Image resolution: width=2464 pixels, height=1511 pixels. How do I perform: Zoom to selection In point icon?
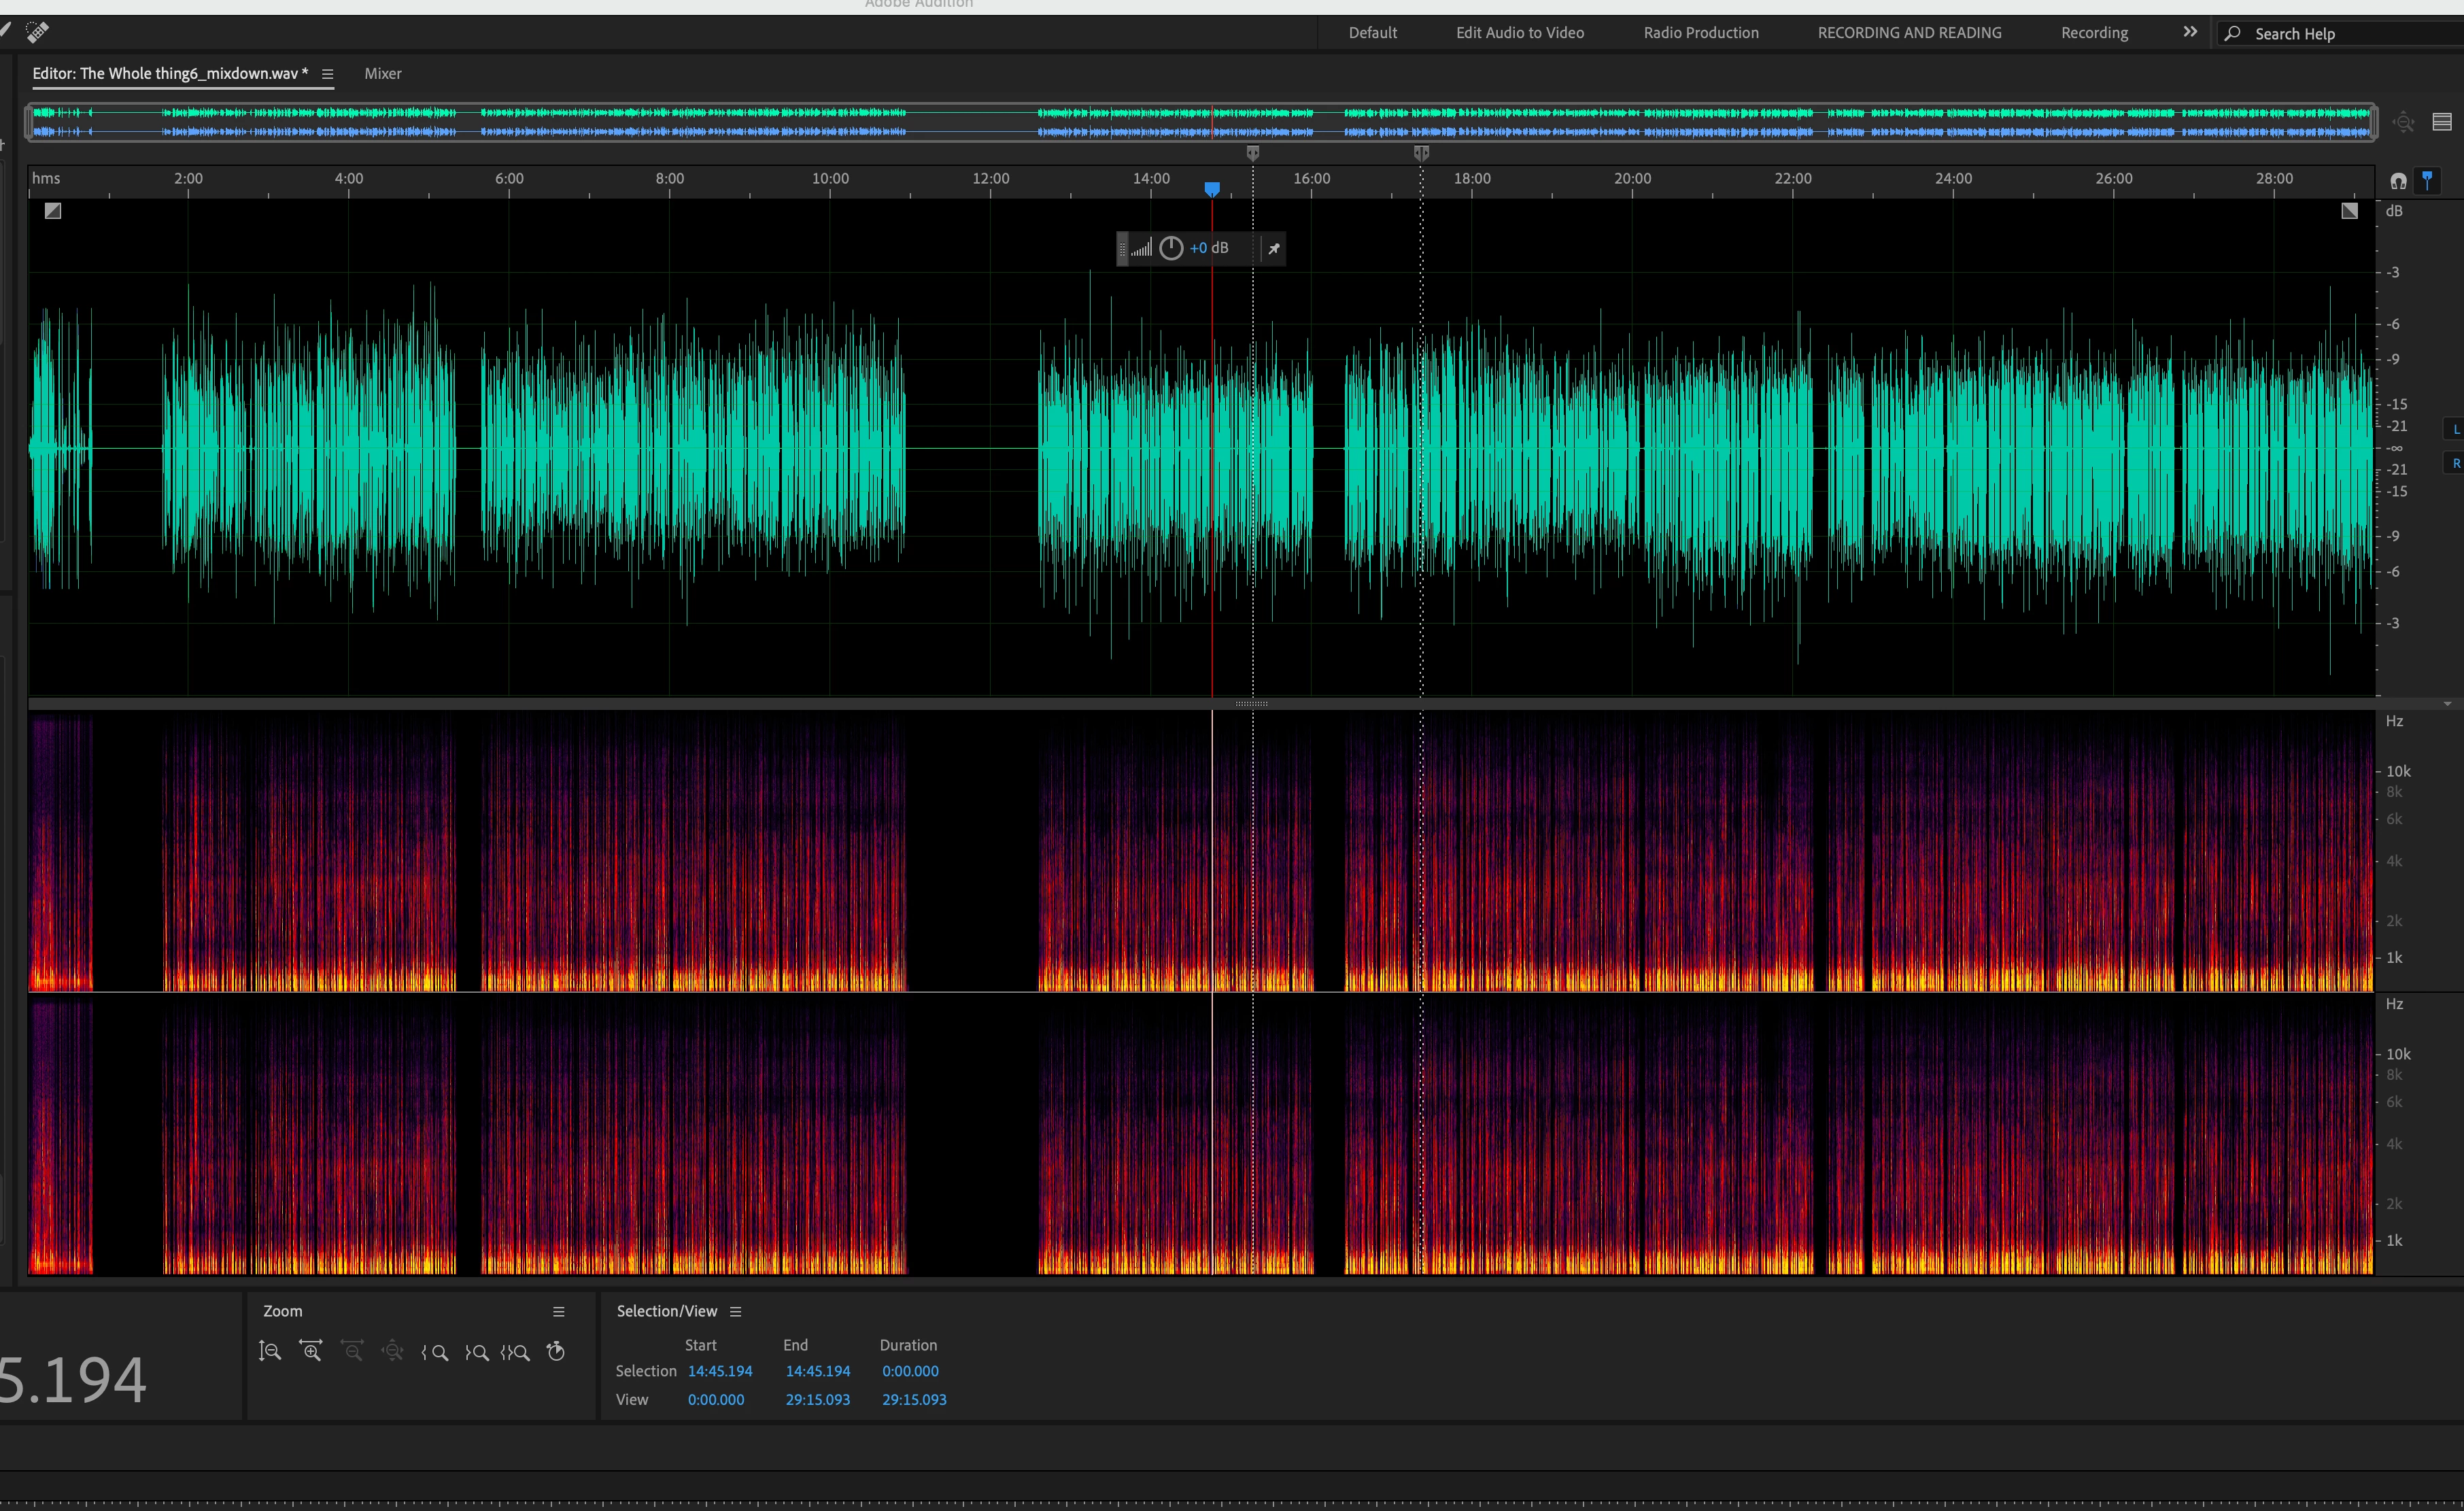click(x=435, y=1353)
